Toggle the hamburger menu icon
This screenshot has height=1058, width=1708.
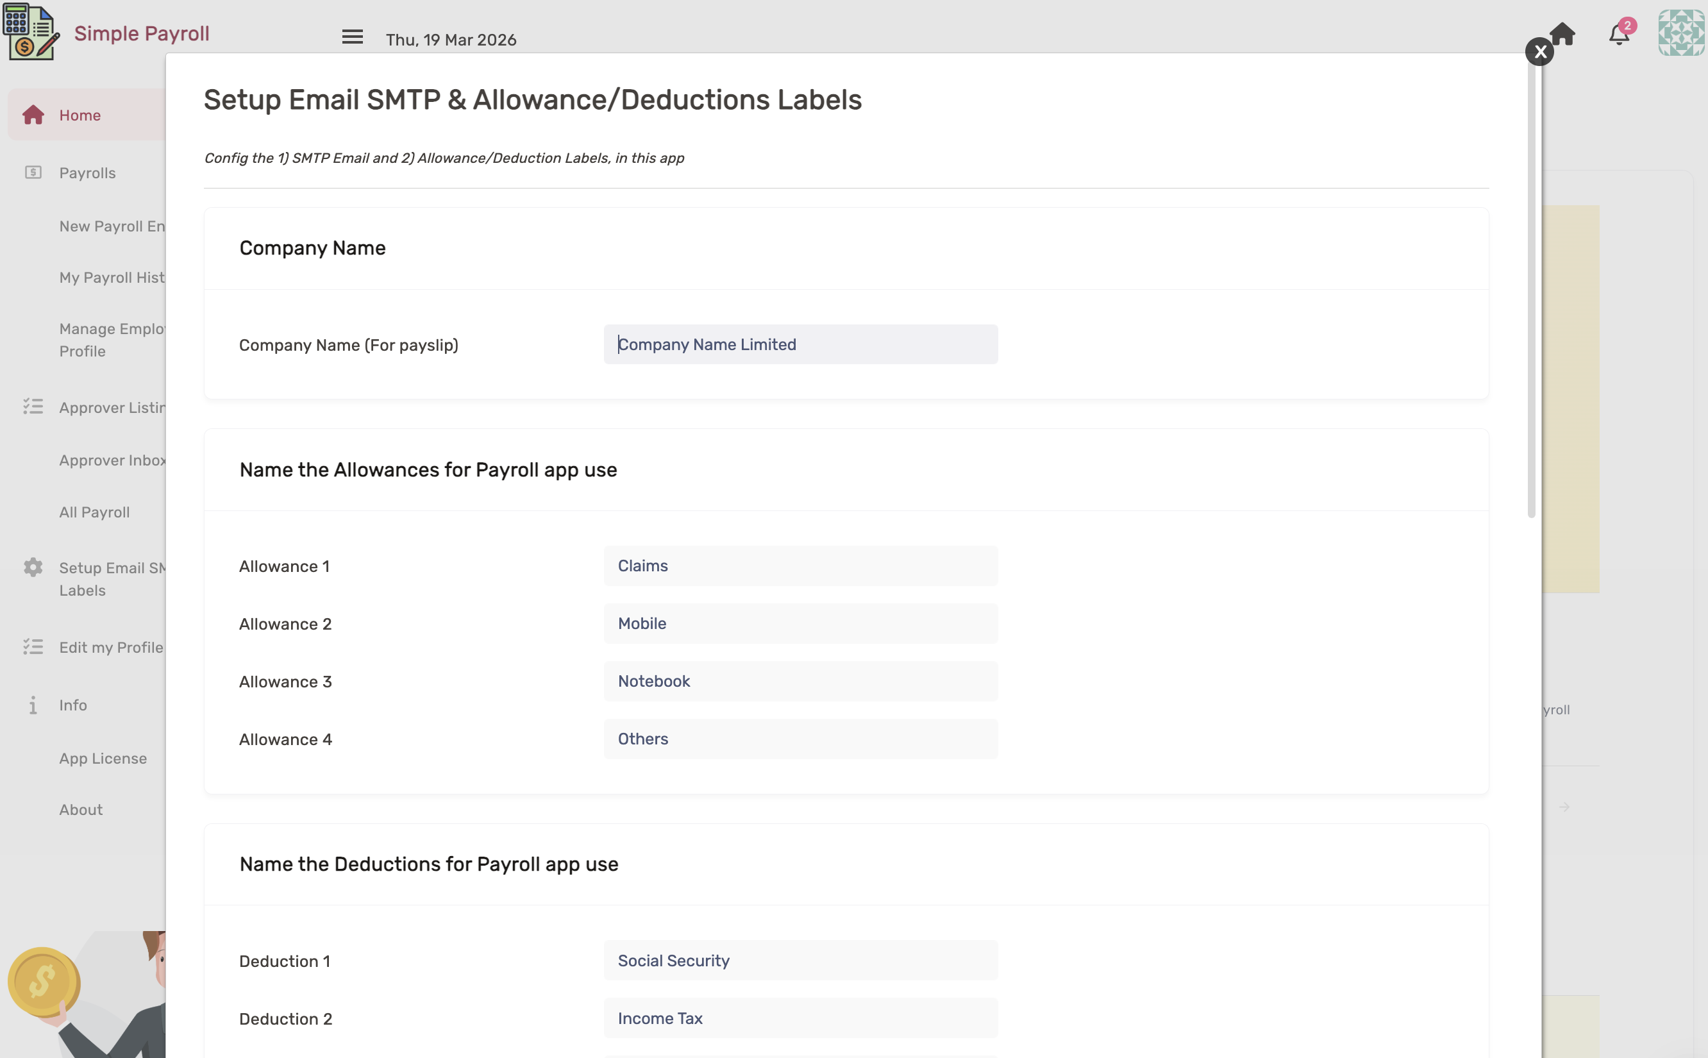353,37
